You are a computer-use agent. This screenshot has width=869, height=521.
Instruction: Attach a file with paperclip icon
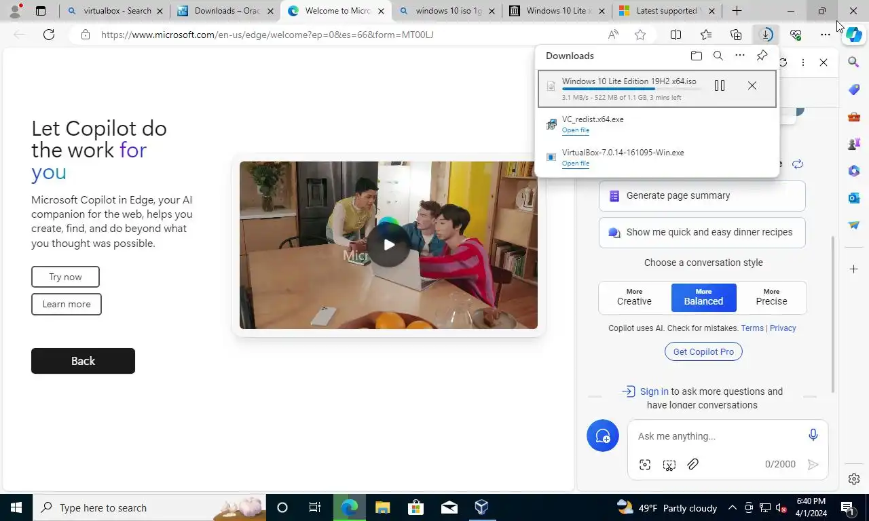tap(692, 465)
